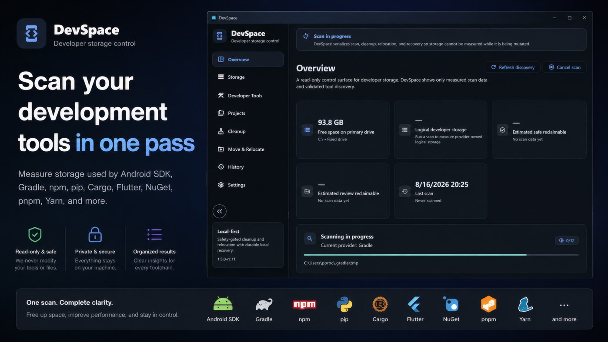The width and height of the screenshot is (608, 342).
Task: Maximize the DevSpace window
Action: [x=570, y=18]
